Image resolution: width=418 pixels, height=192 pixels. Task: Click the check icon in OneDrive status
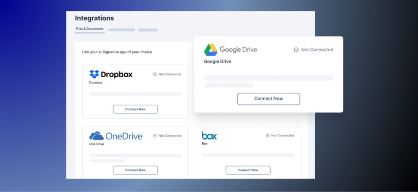[155, 136]
